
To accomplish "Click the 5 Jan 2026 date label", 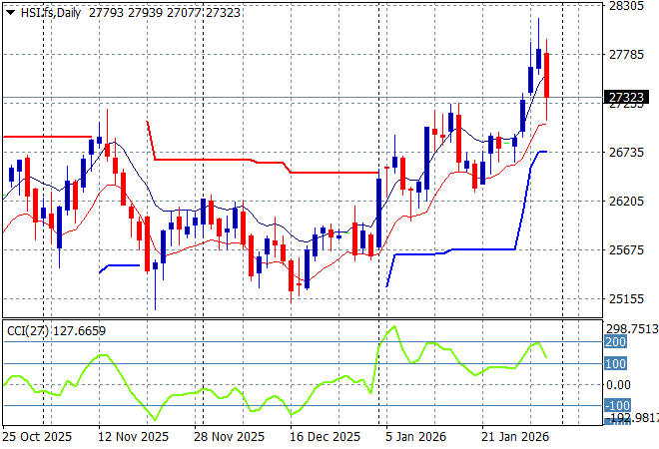I will pyautogui.click(x=415, y=437).
